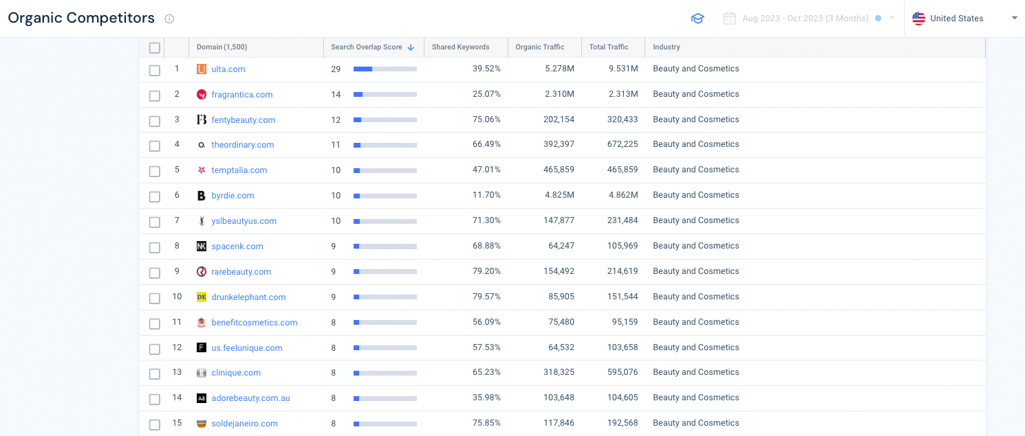The height and width of the screenshot is (436, 1025).
Task: Expand the date range dropdown arrow
Action: pyautogui.click(x=892, y=19)
